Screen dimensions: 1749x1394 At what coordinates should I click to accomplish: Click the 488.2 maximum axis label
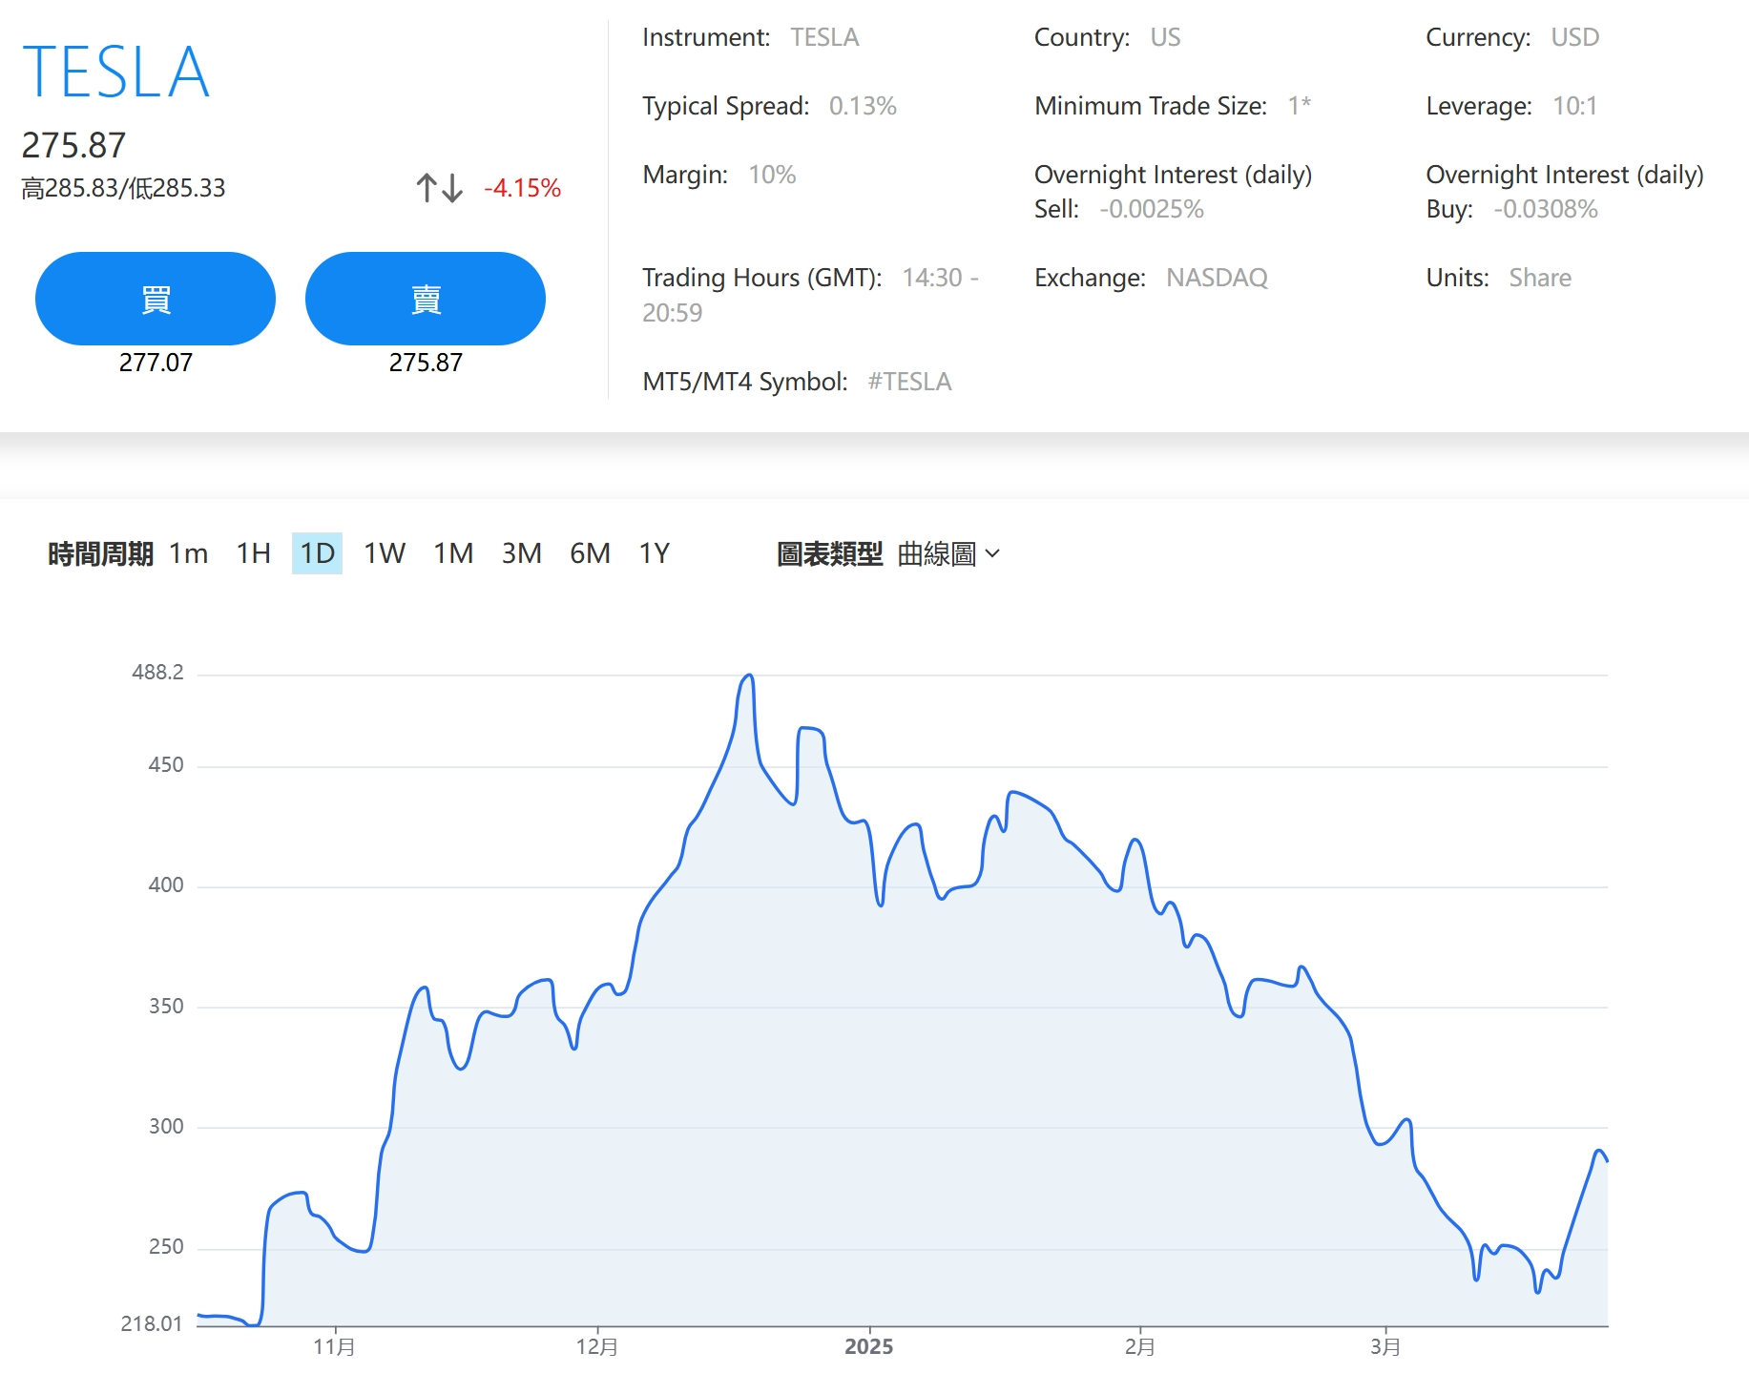(x=157, y=672)
